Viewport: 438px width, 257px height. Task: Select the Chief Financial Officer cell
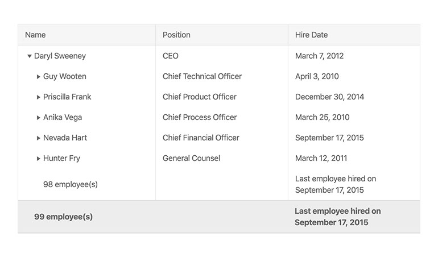pos(222,138)
